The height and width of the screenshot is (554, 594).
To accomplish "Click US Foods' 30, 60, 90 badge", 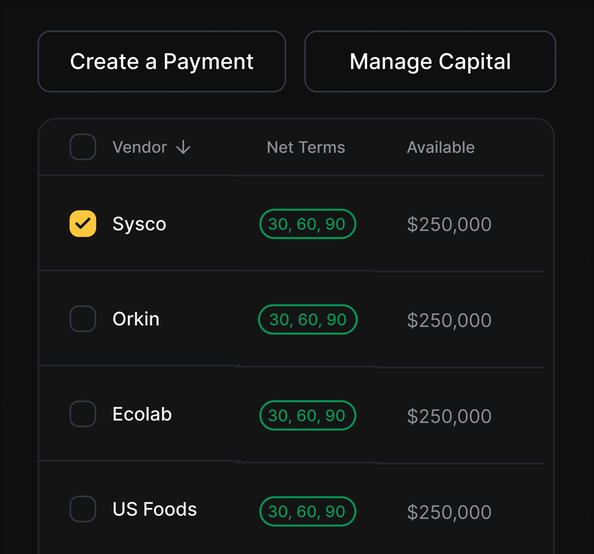I will pyautogui.click(x=307, y=511).
